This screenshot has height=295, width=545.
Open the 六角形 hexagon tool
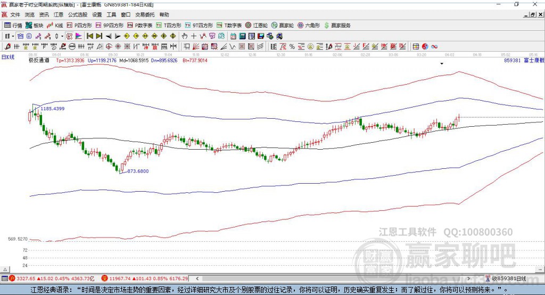[x=309, y=26]
